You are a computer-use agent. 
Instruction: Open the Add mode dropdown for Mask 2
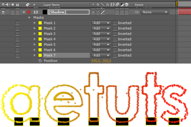[x=101, y=28]
